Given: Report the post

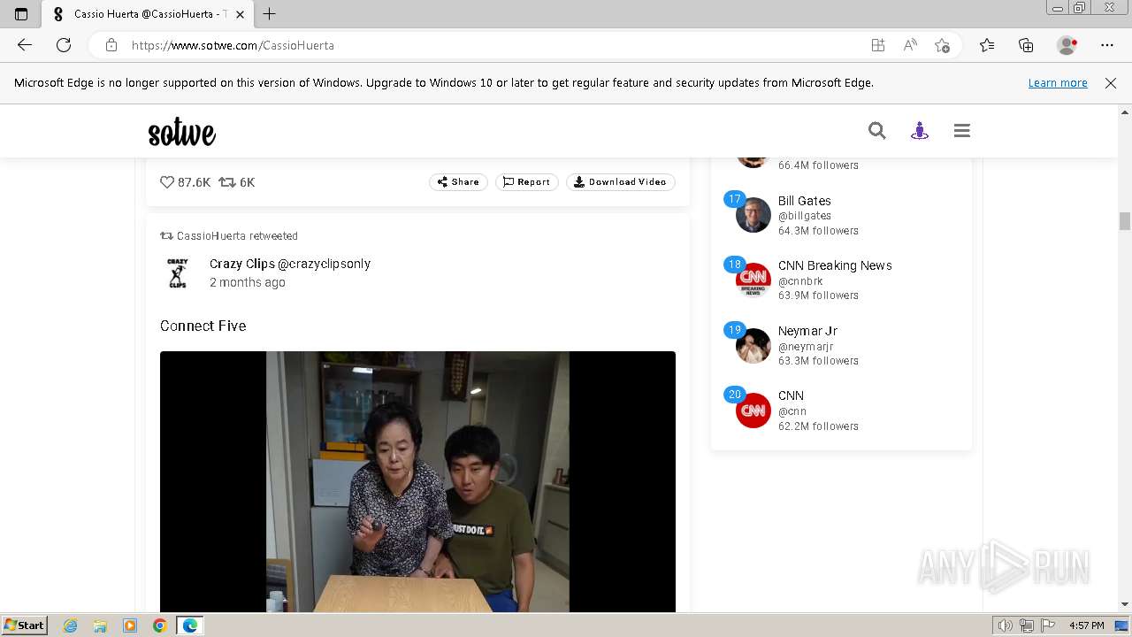Looking at the screenshot, I should coord(527,182).
